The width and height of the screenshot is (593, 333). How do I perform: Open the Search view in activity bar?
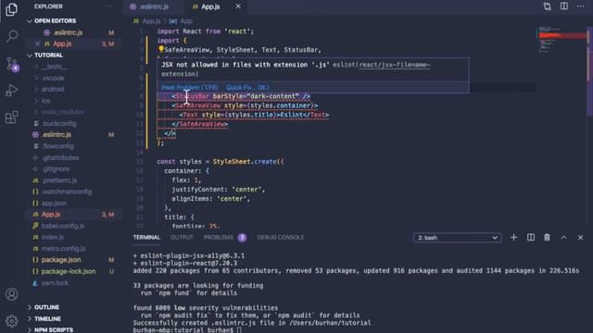click(12, 36)
